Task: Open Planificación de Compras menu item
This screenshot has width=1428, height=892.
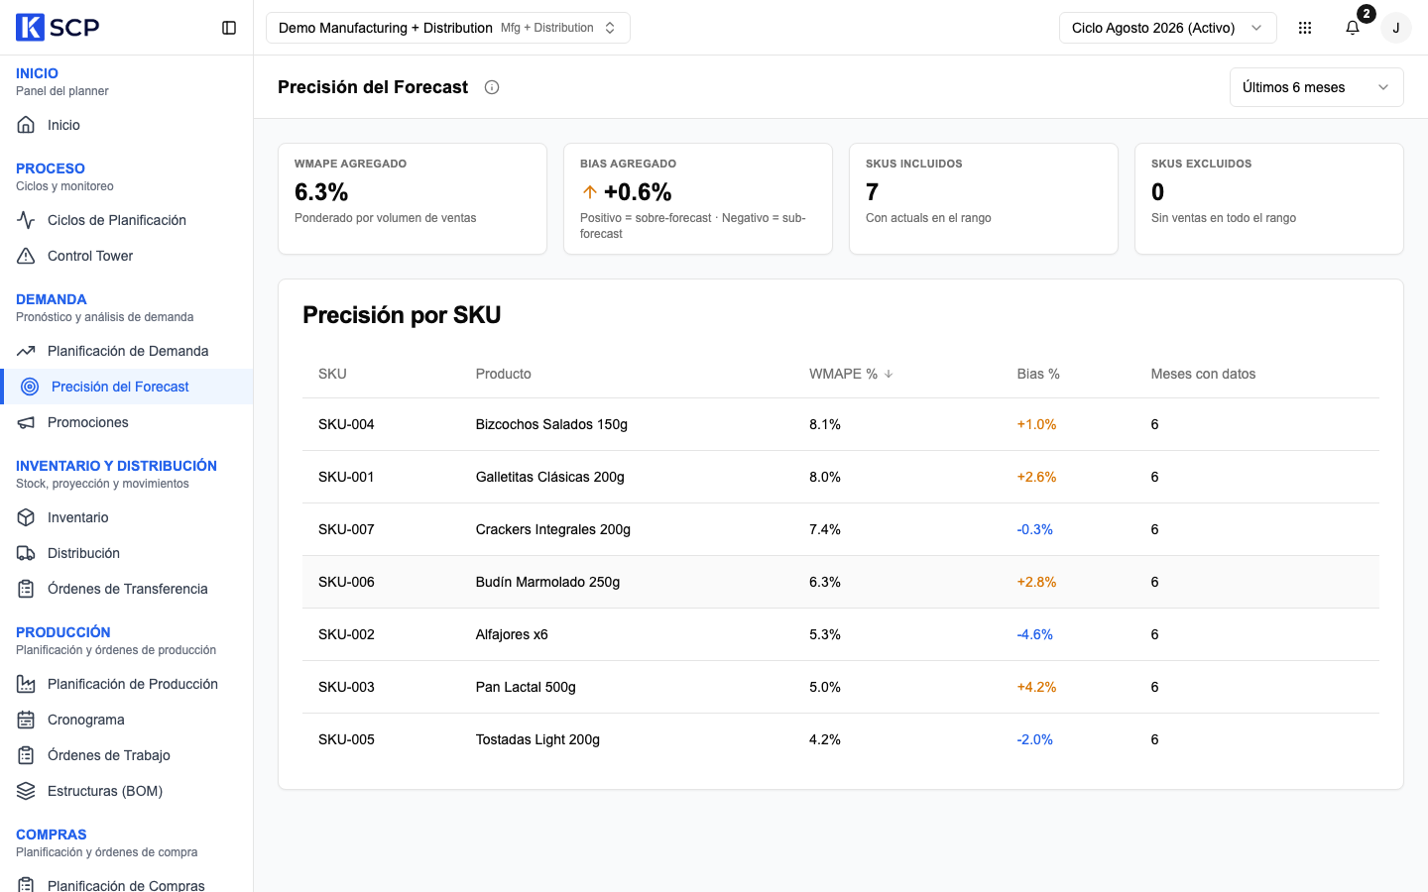Action: click(x=127, y=884)
